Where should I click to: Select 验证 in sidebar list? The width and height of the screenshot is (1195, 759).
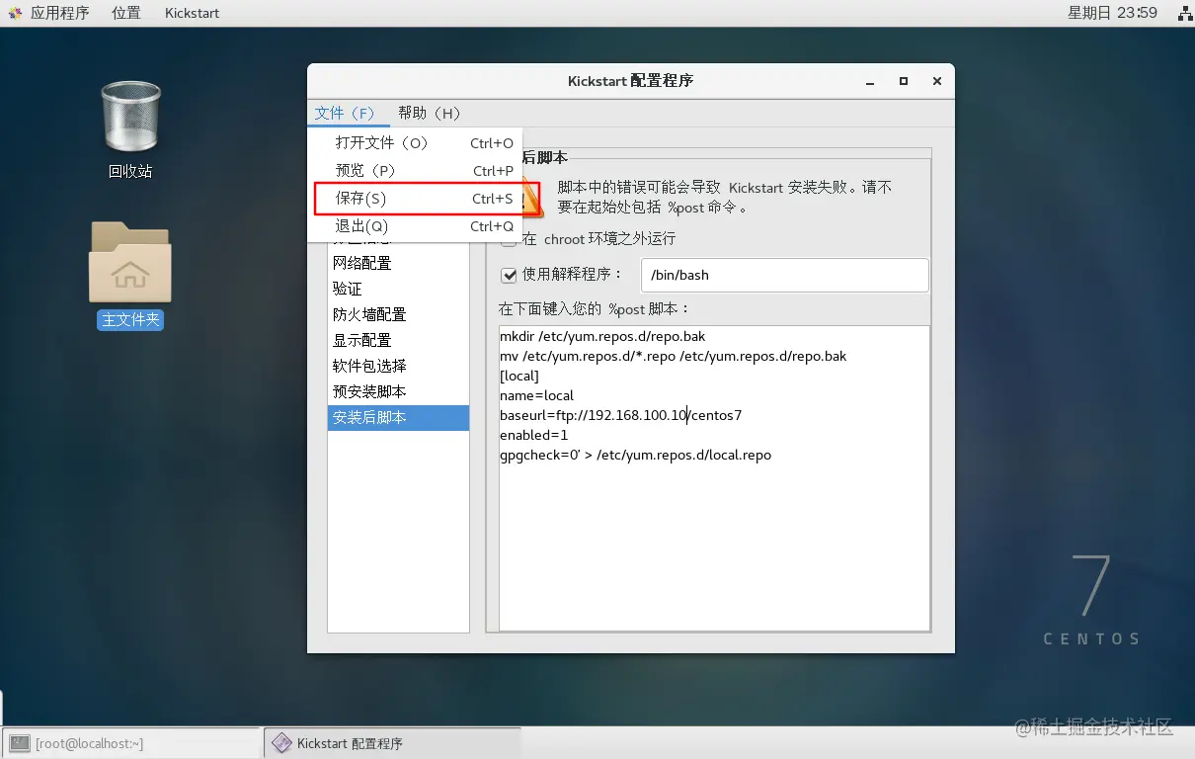click(x=398, y=289)
